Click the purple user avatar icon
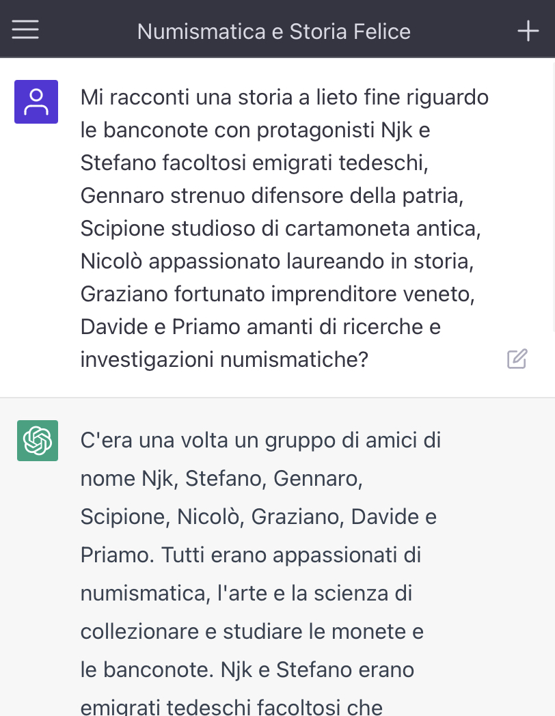 coord(36,102)
